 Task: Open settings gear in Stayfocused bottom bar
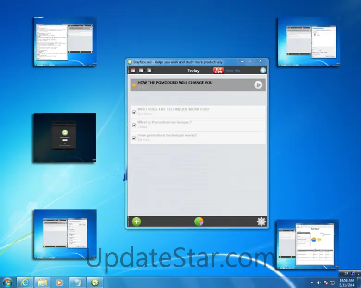(261, 222)
